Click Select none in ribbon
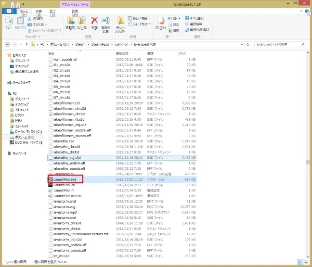Screen dimensions: 312x267 194,24
